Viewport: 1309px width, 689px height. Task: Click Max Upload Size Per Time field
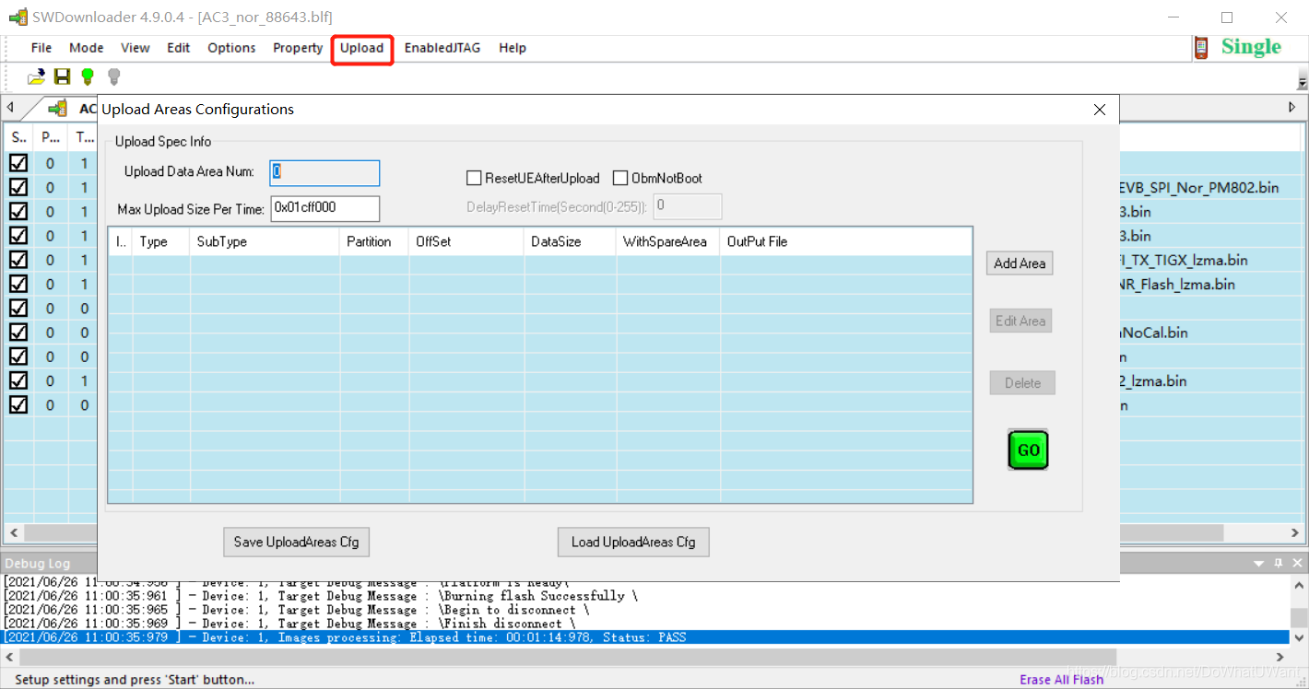324,208
